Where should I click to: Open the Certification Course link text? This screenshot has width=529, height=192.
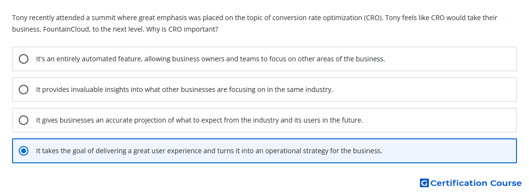(x=476, y=183)
